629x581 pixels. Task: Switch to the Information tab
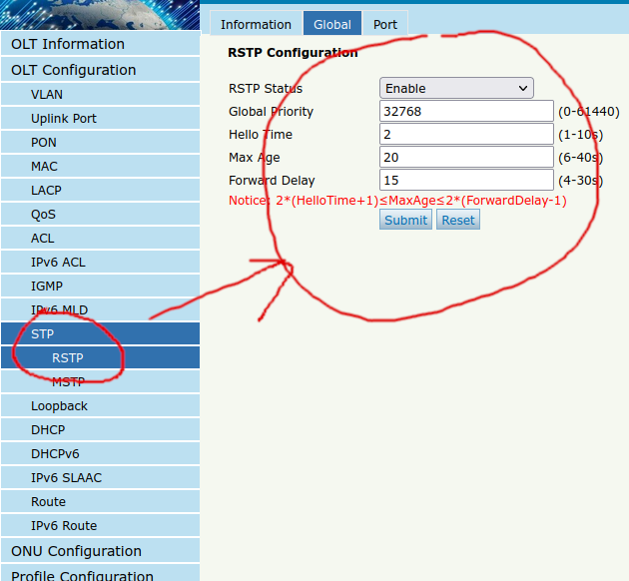point(256,25)
